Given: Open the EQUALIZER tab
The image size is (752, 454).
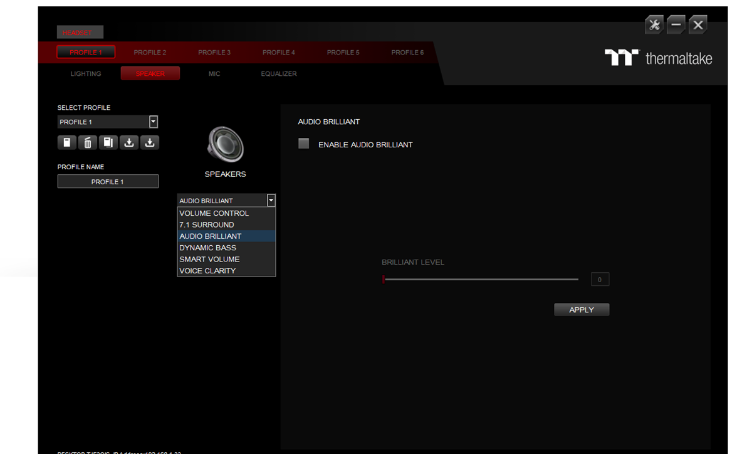Looking at the screenshot, I should point(279,73).
